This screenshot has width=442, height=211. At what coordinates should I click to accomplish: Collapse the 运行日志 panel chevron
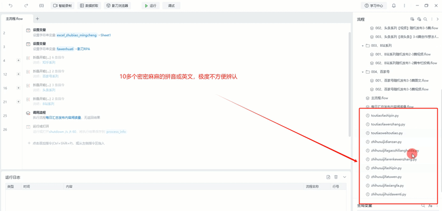(x=344, y=177)
